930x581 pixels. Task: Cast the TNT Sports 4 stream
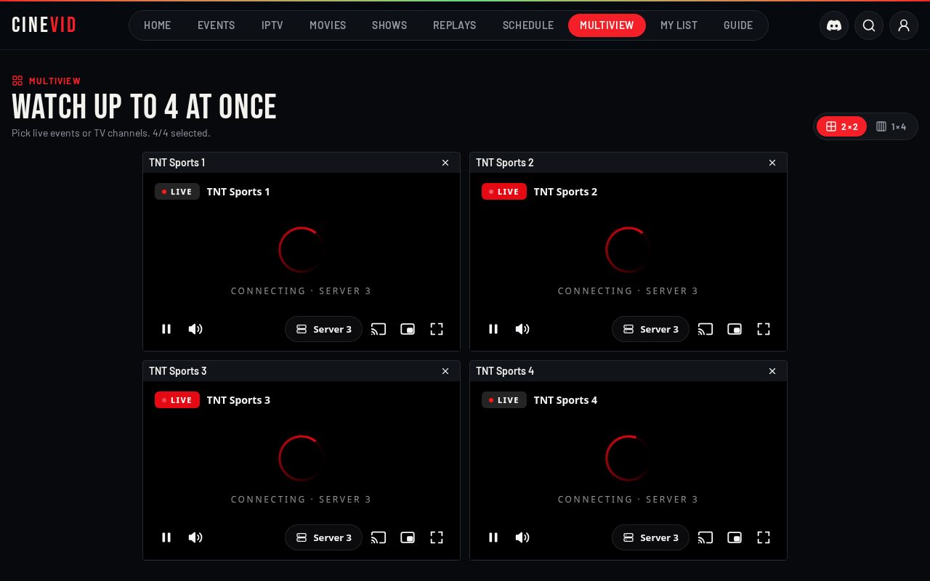pyautogui.click(x=705, y=537)
